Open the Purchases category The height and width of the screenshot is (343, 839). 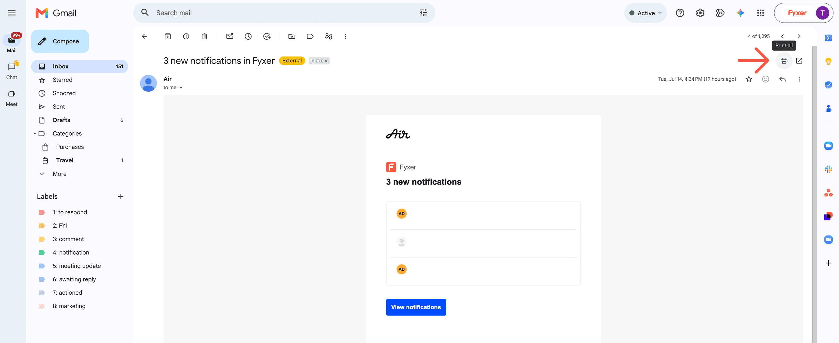click(79, 147)
